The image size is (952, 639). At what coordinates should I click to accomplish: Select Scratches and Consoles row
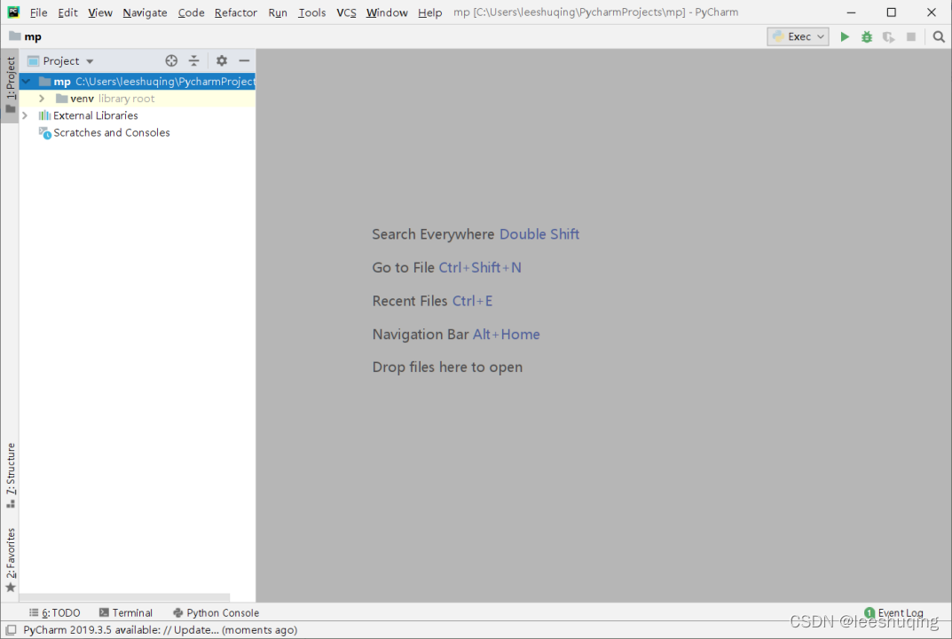click(138, 132)
